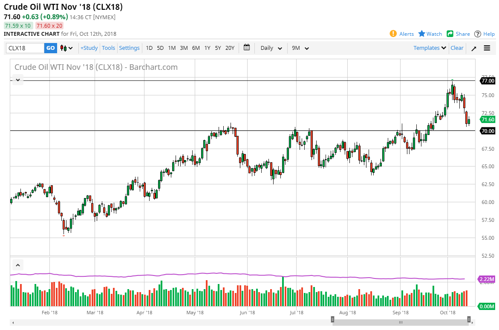Collapse the volume pane chevron
Screen dimensions: 499x330
tap(18, 265)
